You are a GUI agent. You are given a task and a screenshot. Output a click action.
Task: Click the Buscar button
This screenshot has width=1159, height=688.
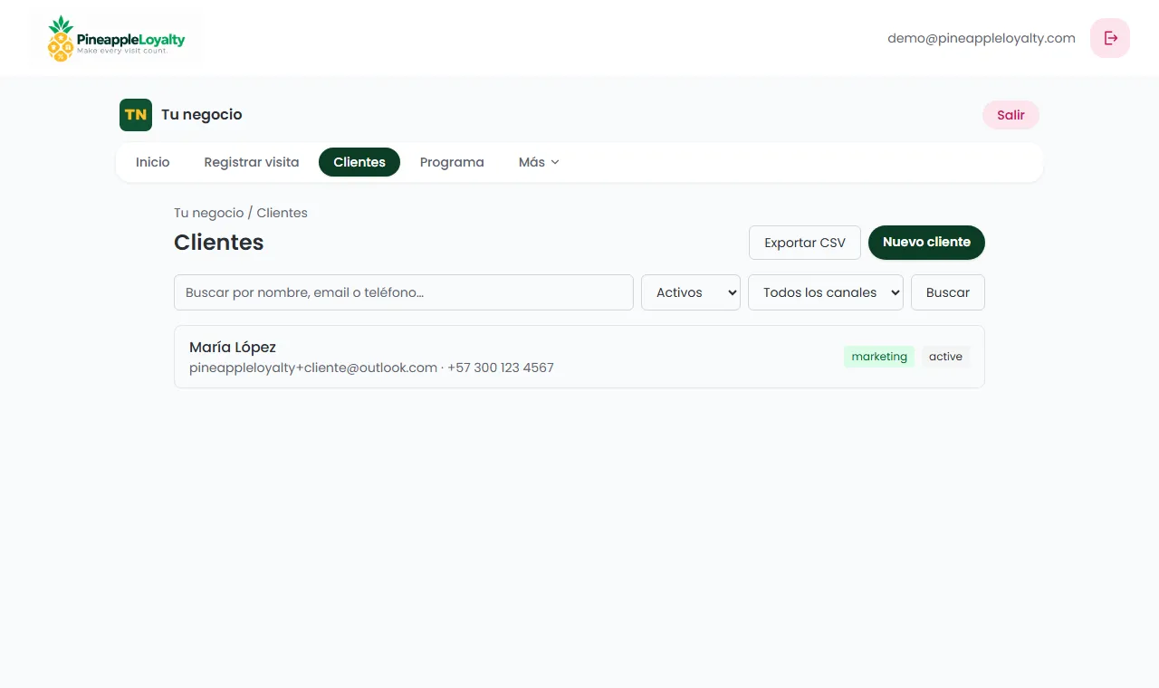coord(948,292)
